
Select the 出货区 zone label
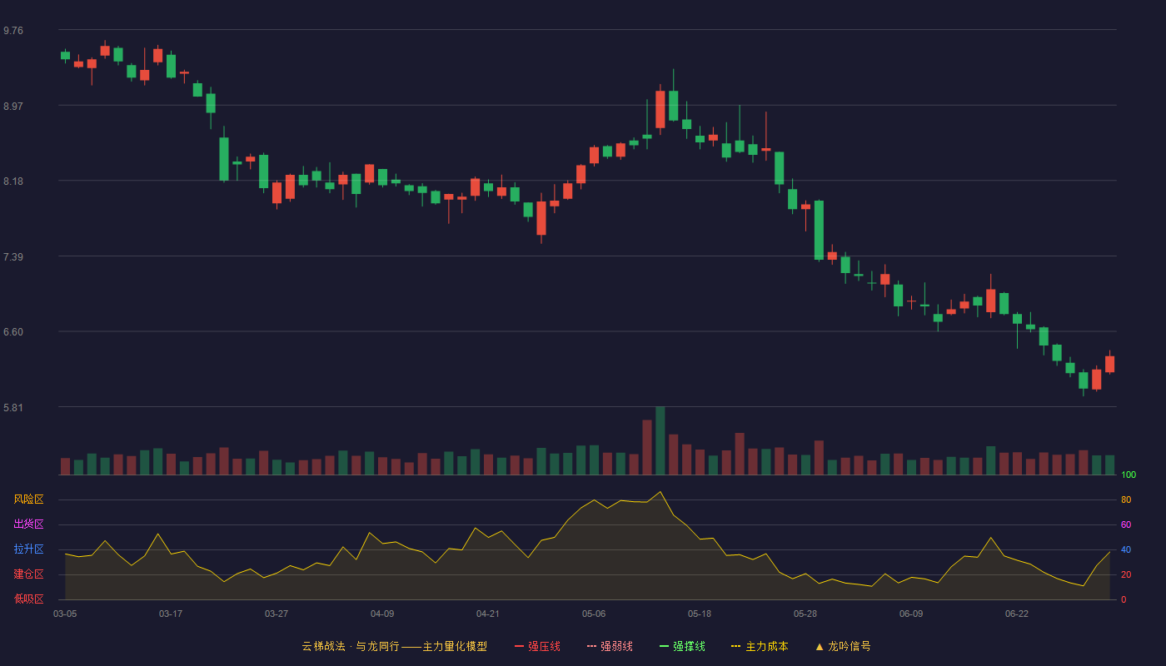[x=28, y=524]
